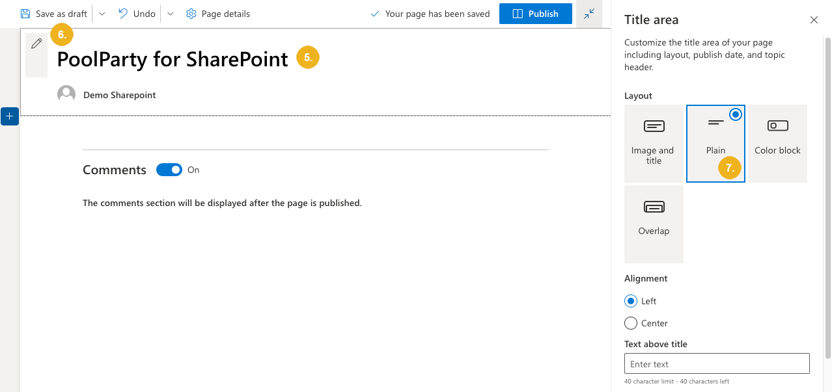The image size is (832, 392).
Task: Click the collapse arrows icon in toolbar
Action: coord(589,14)
